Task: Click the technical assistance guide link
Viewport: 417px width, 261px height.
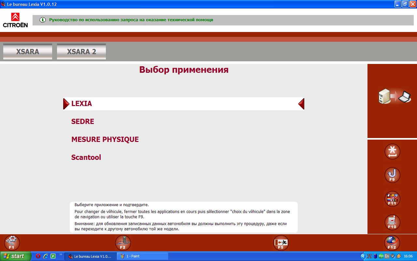Action: pyautogui.click(x=131, y=20)
